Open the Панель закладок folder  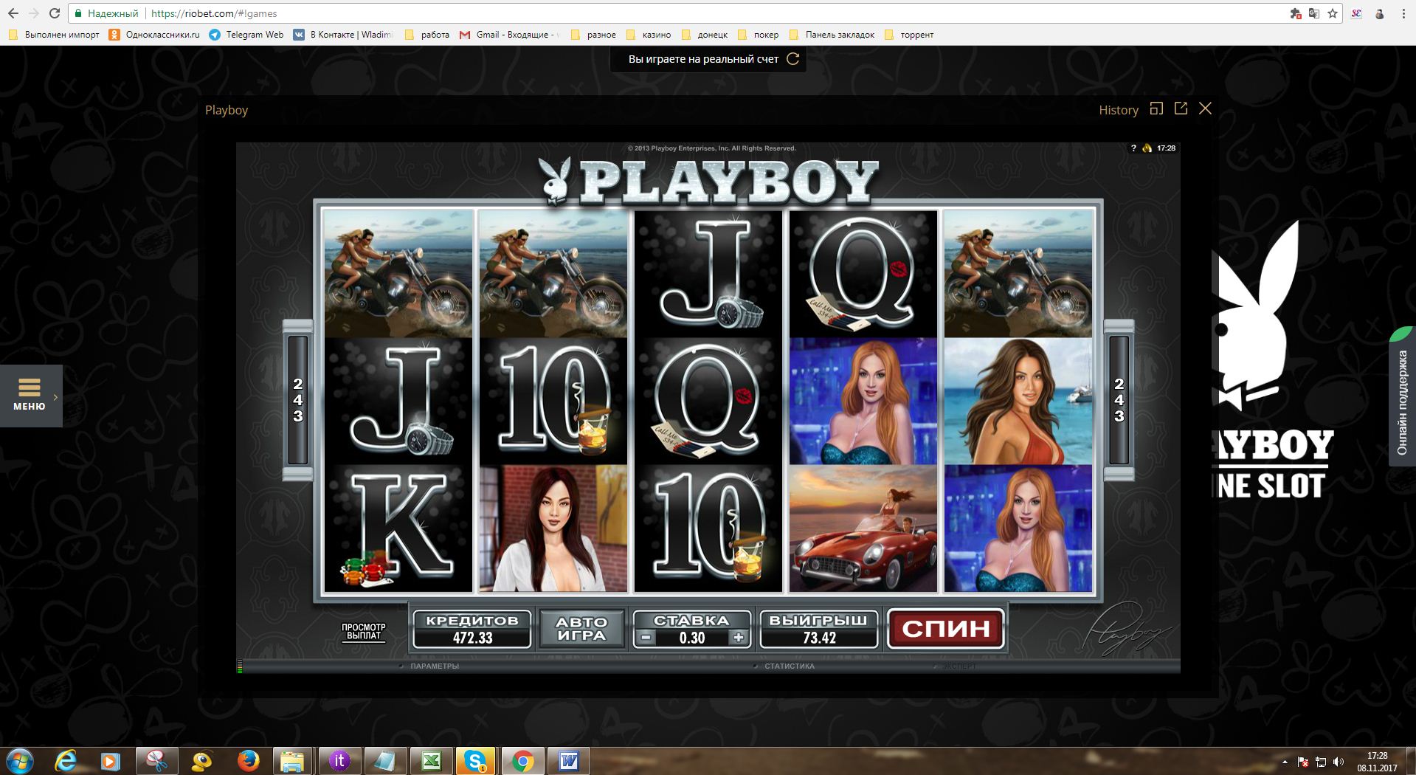coord(832,35)
